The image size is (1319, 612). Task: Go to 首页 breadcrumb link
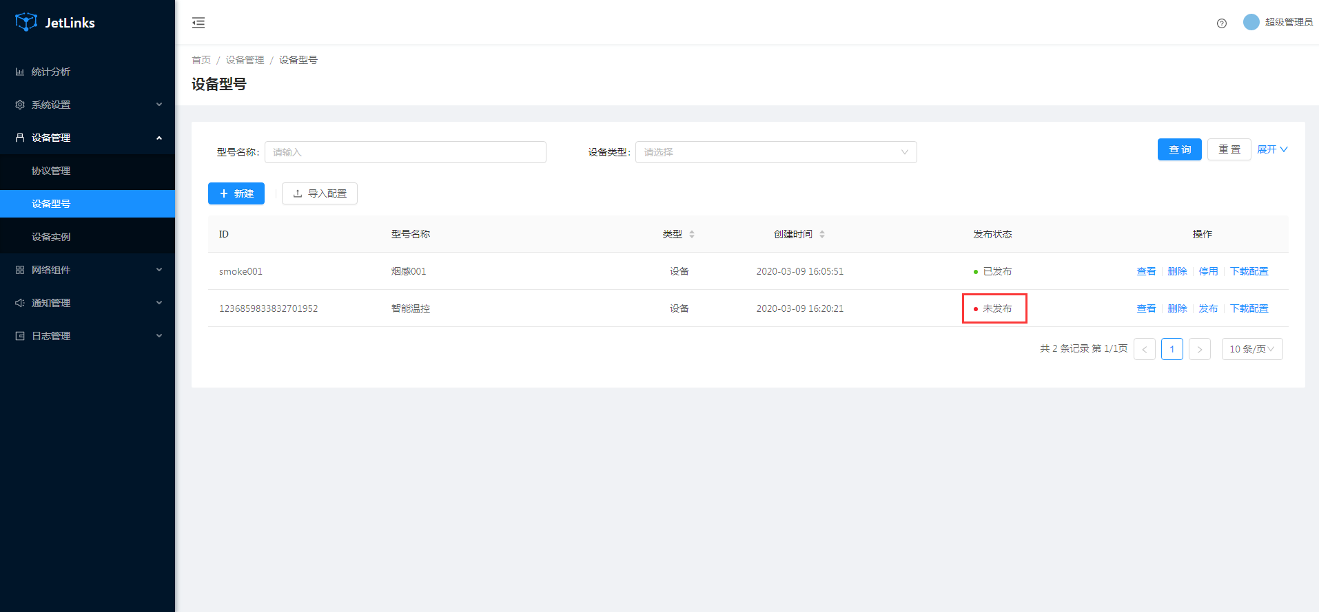click(201, 60)
